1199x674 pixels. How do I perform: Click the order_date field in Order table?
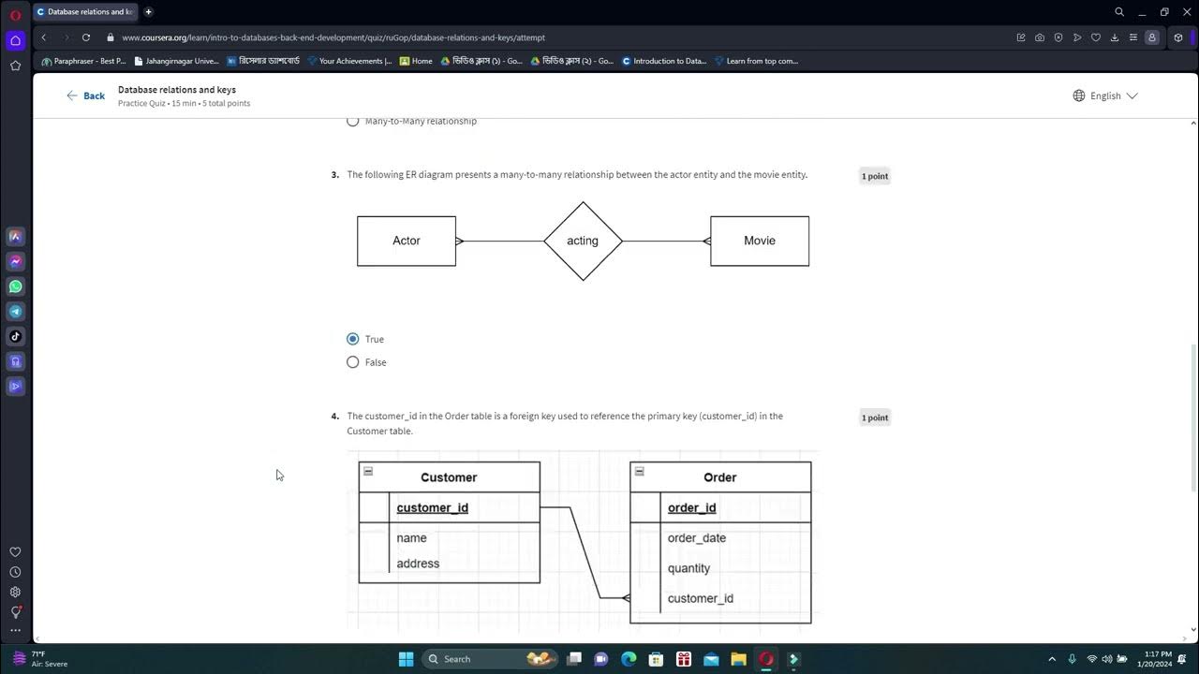pyautogui.click(x=697, y=538)
